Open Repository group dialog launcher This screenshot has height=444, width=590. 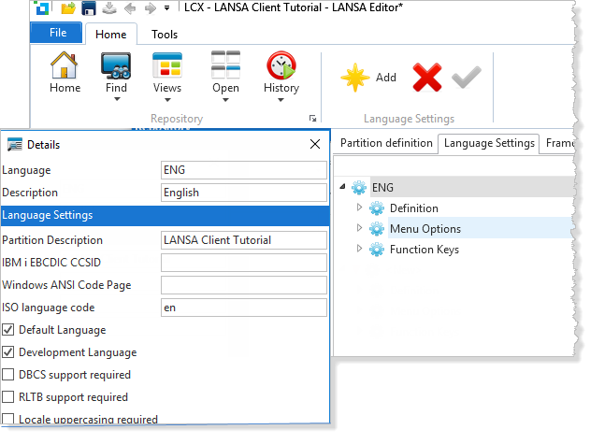tap(312, 119)
